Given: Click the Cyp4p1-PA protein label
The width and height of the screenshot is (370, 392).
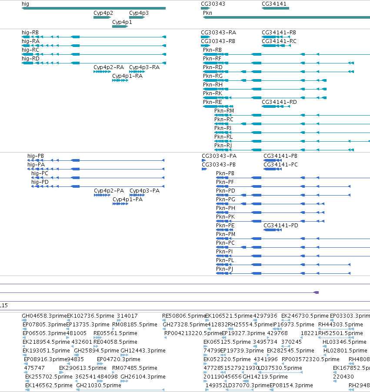Looking at the screenshot, I should 127,199.
